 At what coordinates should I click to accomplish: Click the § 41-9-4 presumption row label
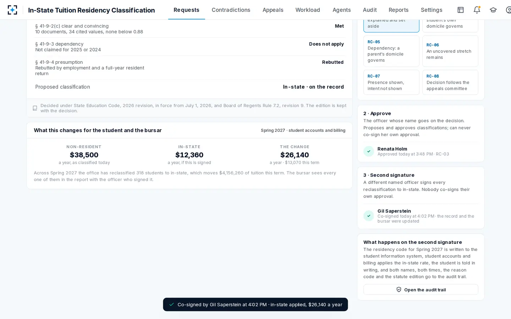[x=59, y=62]
